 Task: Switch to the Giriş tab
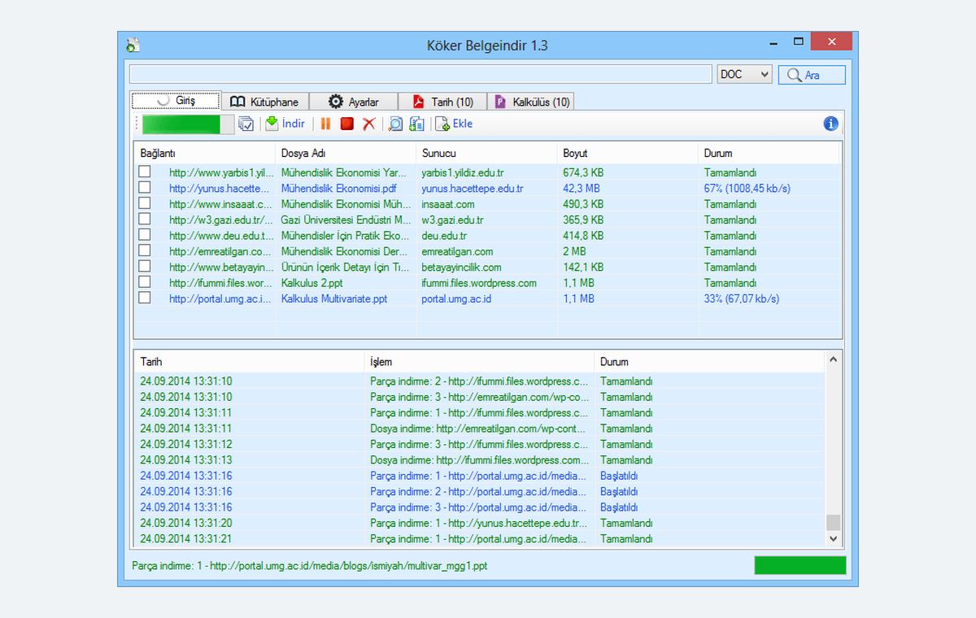tap(176, 101)
